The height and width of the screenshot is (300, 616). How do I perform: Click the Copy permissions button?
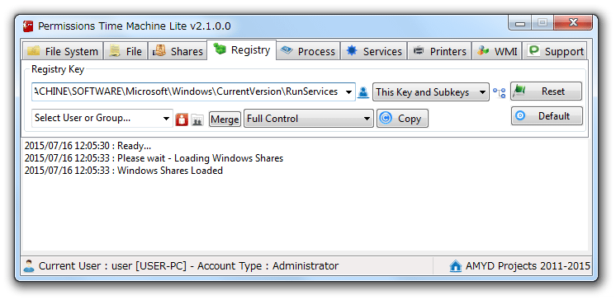point(402,119)
